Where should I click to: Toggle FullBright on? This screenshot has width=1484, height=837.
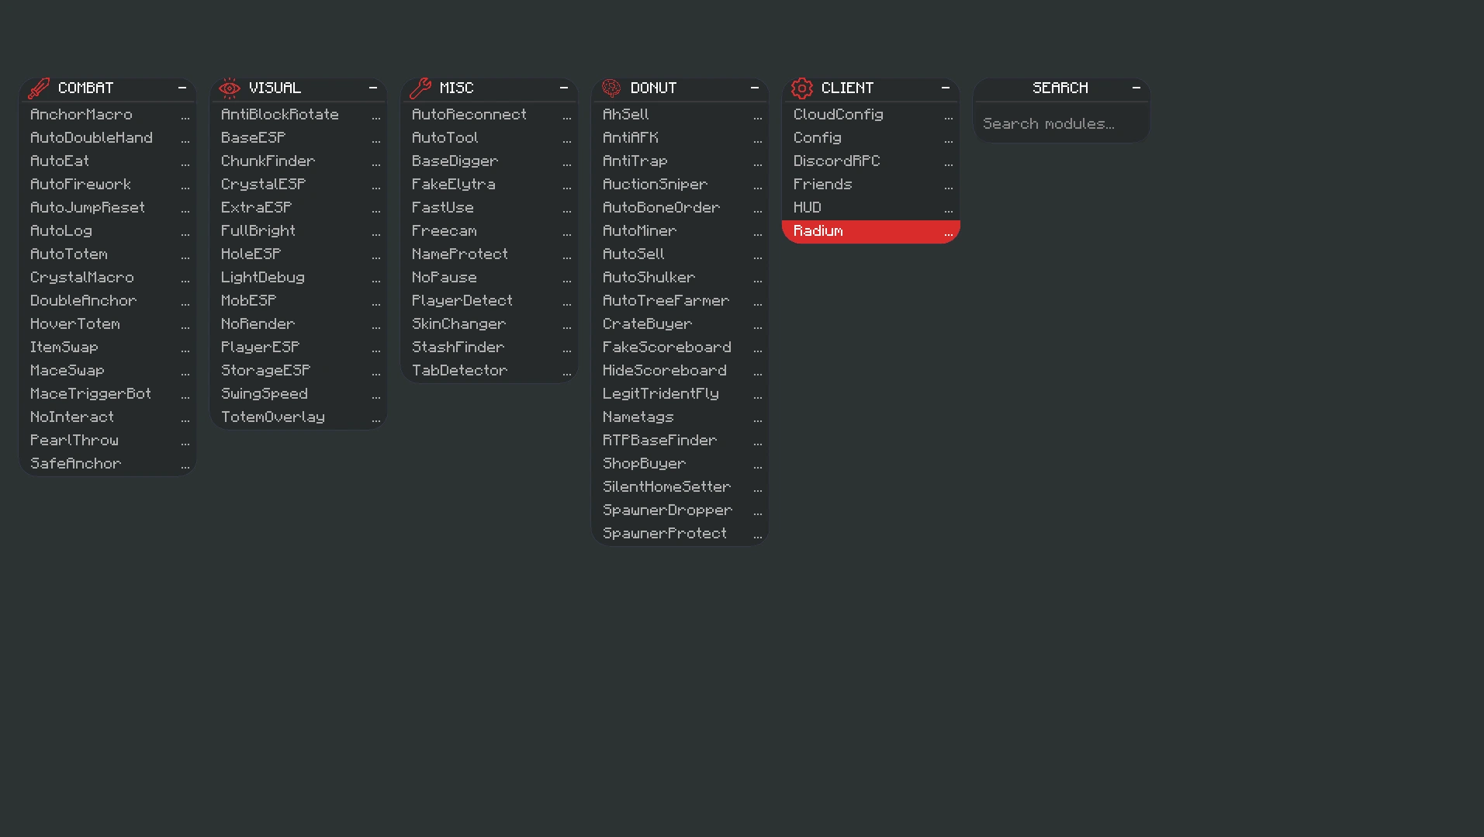[258, 230]
